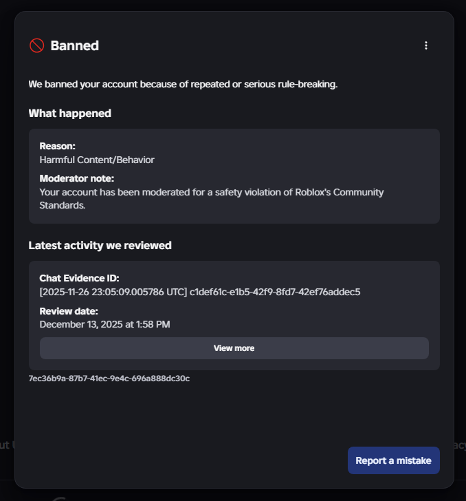This screenshot has height=501, width=466.
Task: Click the 'Chat Evidence ID:' label
Action: (x=79, y=278)
